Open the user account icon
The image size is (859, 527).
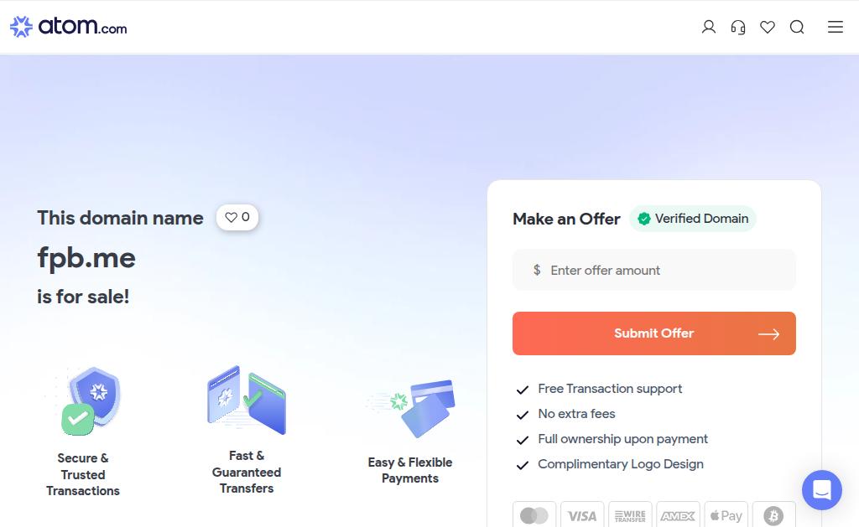(x=708, y=27)
